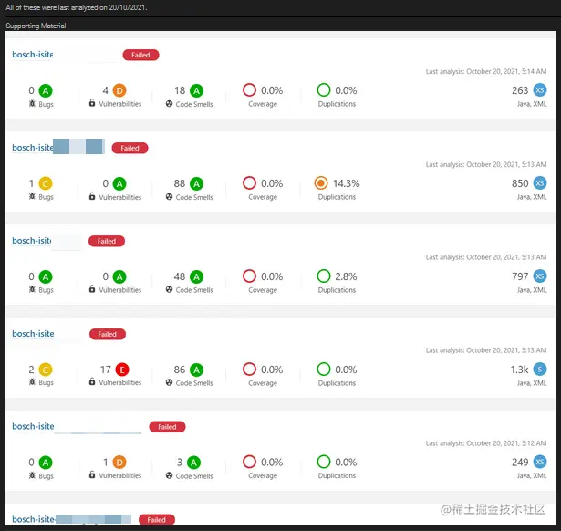The height and width of the screenshot is (531, 561).
Task: Click the Failed badge of the bottom project
Action: 157,519
